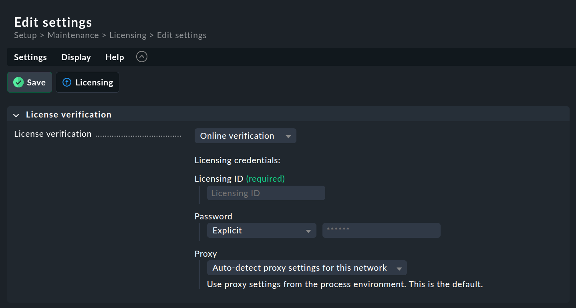The image size is (576, 308).
Task: Click the dropdown arrow on Online verification
Action: tap(288, 136)
